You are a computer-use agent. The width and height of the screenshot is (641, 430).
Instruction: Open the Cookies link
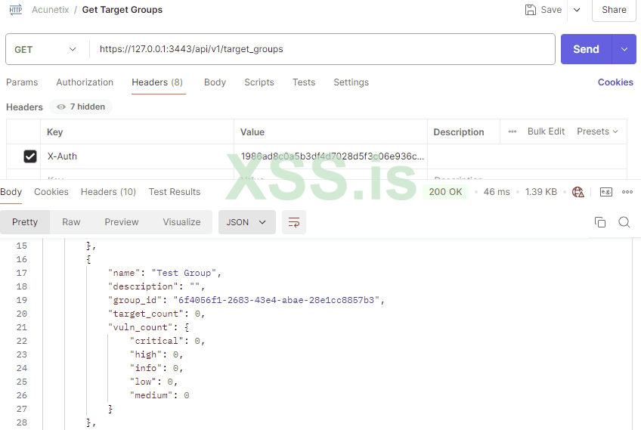615,82
